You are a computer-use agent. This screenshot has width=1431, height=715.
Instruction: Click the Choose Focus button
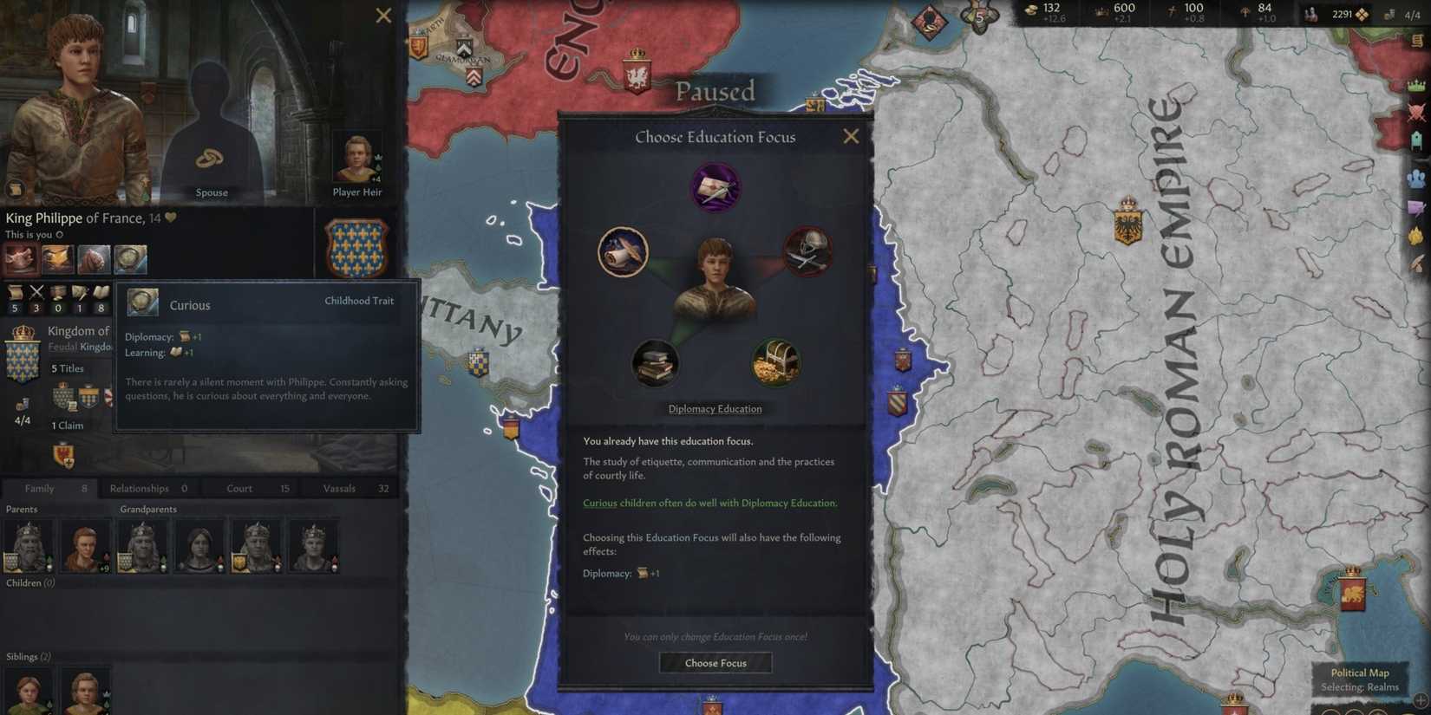[x=715, y=663]
